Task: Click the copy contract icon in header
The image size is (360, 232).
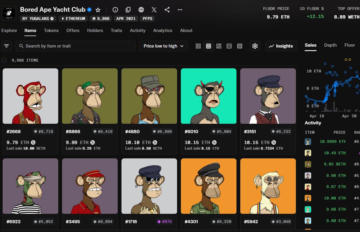Action: pyautogui.click(x=128, y=10)
